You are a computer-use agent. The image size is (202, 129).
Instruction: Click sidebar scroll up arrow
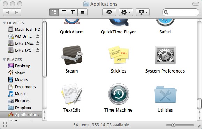45,112
